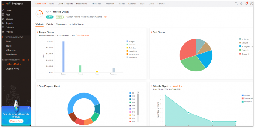
Task: Open the setup tools icon
Action: pyautogui.click(x=252, y=4)
